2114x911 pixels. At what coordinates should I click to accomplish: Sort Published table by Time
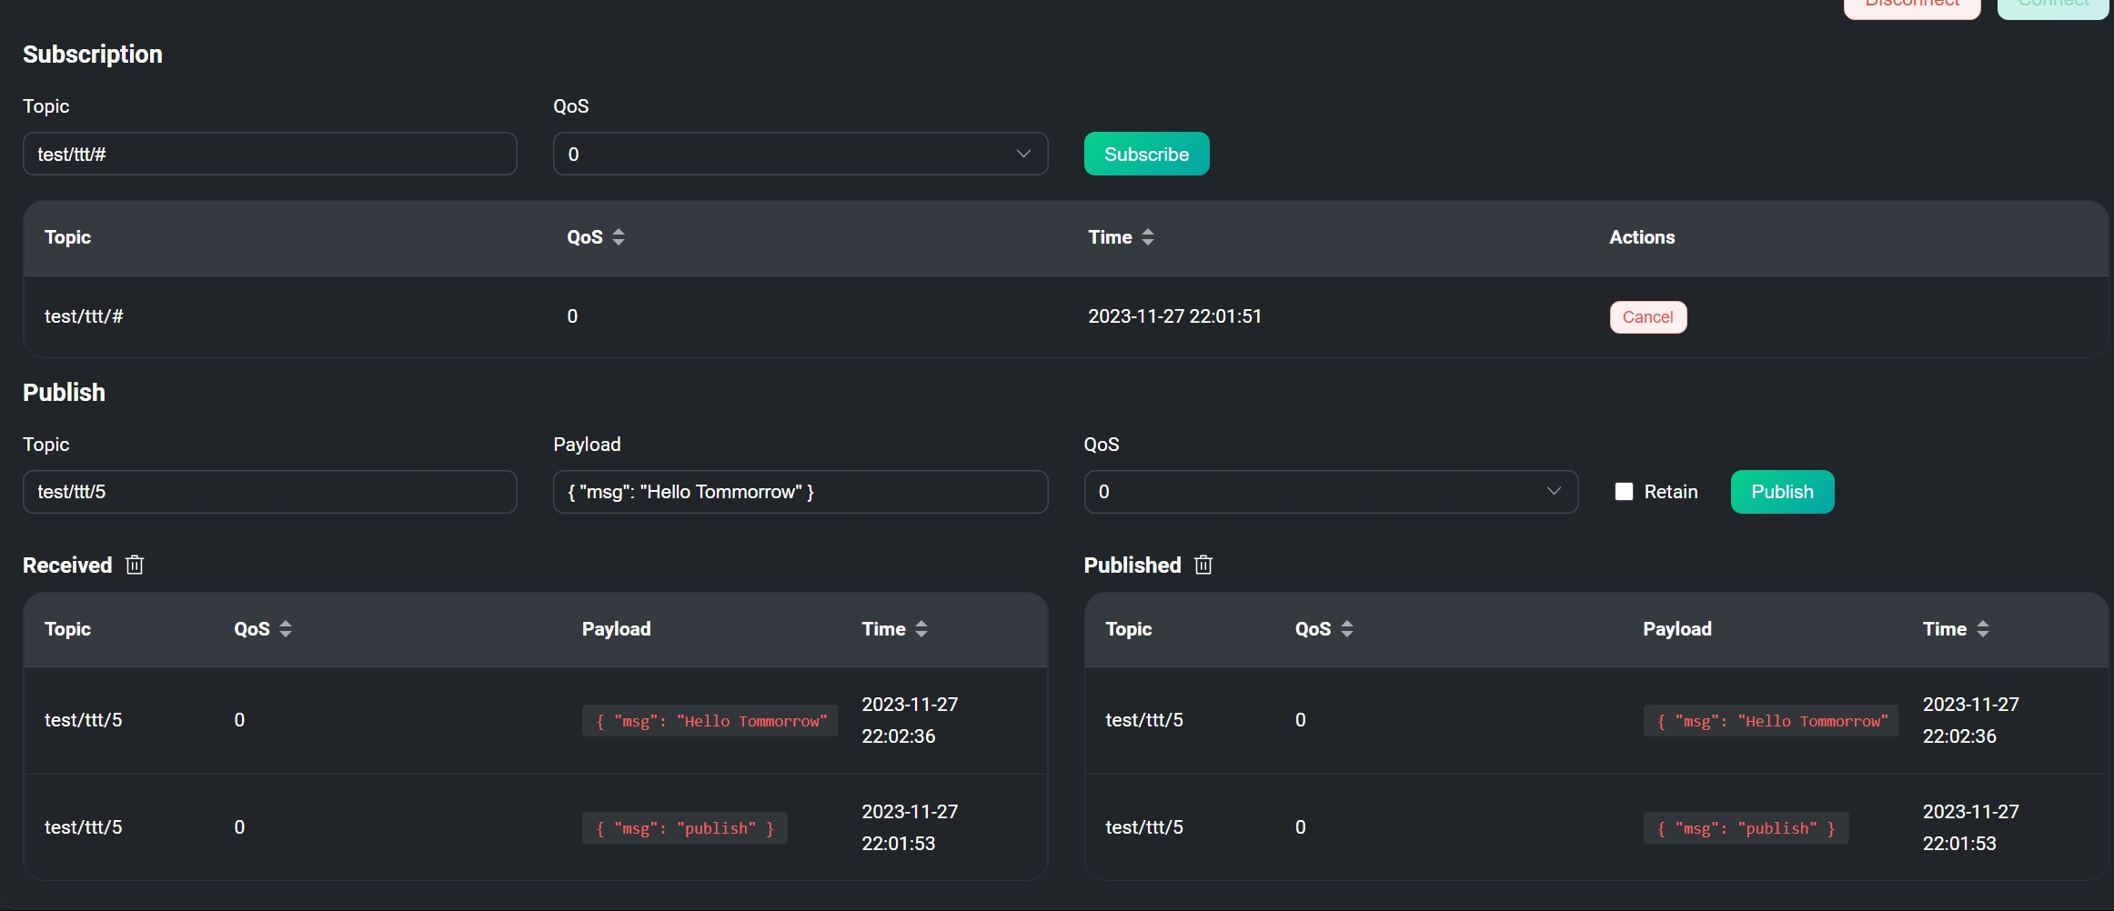tap(1983, 629)
